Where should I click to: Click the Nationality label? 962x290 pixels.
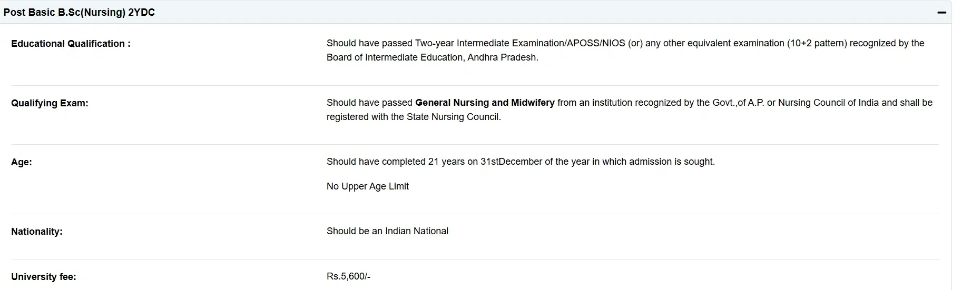(37, 232)
